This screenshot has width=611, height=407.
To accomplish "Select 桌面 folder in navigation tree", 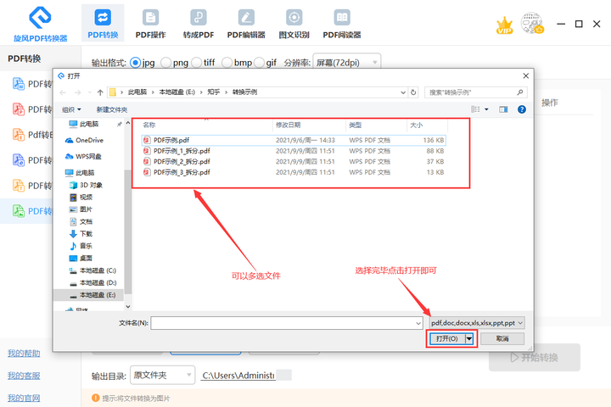I will (81, 259).
